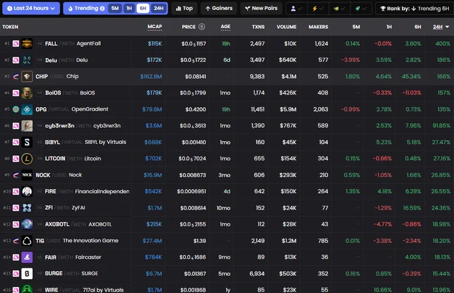The image size is (454, 293).
Task: Select the -11.03% 6H change for BoiOS
Action: tap(412, 93)
